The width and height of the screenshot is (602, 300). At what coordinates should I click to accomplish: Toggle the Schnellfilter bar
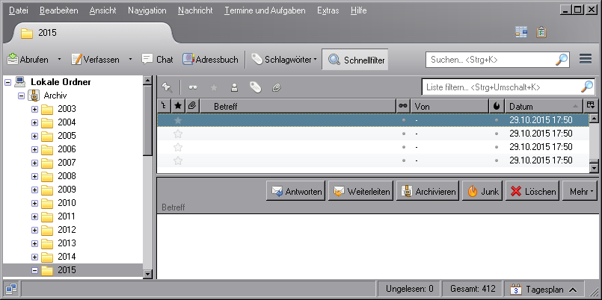pyautogui.click(x=355, y=60)
